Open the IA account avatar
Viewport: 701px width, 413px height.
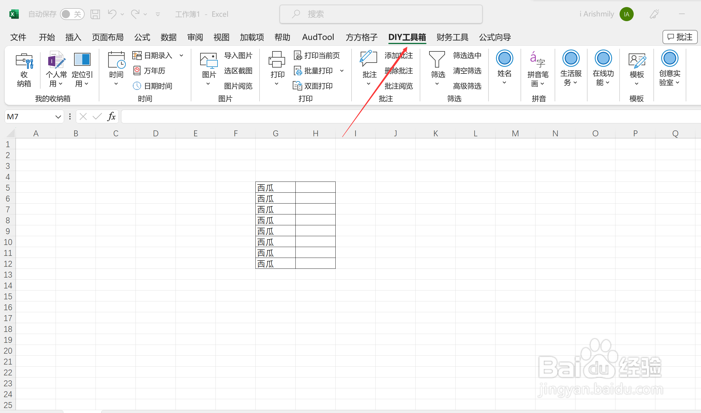pos(626,14)
